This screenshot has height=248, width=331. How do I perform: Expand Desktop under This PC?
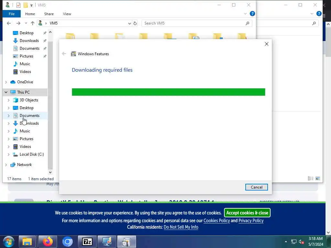click(x=8, y=108)
